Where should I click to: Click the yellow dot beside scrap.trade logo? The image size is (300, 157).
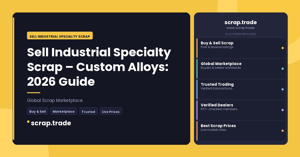[28, 122]
